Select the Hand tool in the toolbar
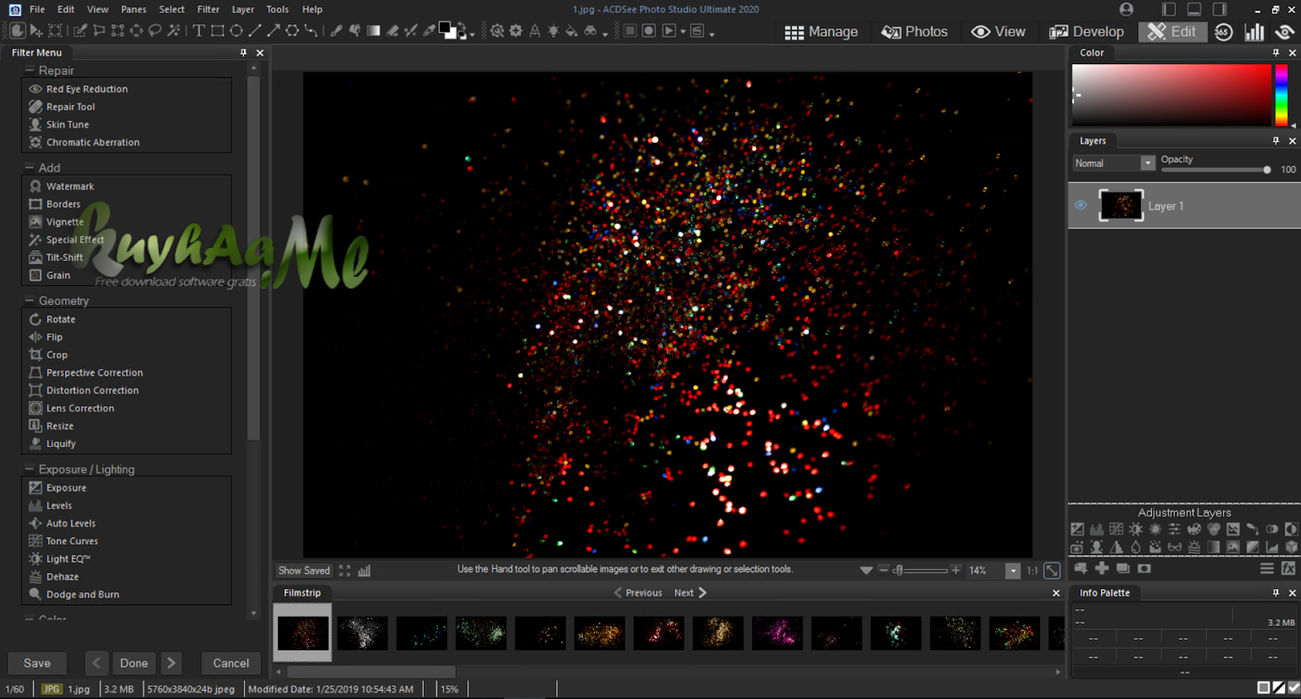 coord(17,31)
